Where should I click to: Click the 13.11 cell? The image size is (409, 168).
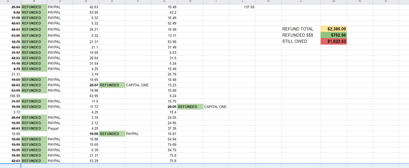coord(164,35)
